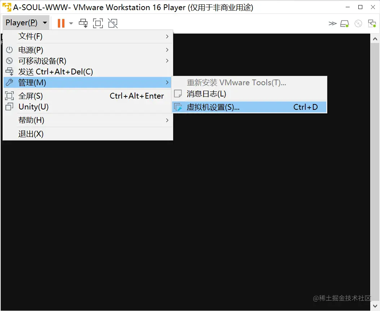Screen dimensions: 380x311
Task: Open the 帮助(H) submenu
Action: click(x=88, y=120)
